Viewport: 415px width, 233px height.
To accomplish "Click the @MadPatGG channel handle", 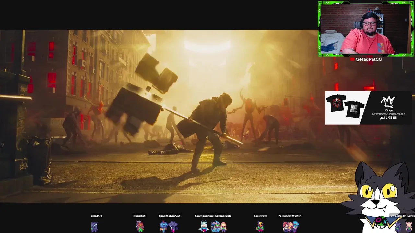I will point(369,59).
